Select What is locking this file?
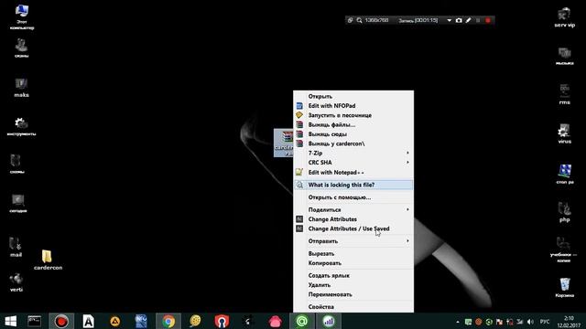The height and width of the screenshot is (329, 586). coord(353,185)
